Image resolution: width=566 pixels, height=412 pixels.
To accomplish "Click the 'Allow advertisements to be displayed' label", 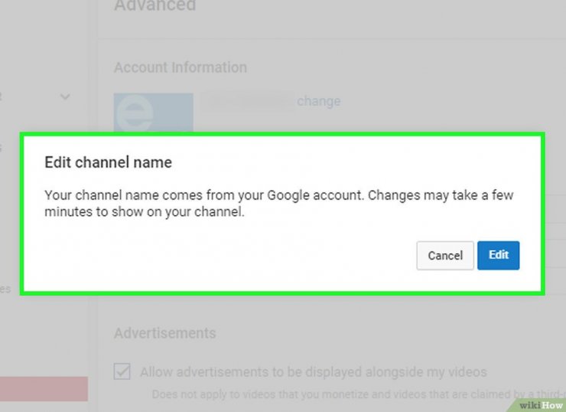I will click(313, 372).
